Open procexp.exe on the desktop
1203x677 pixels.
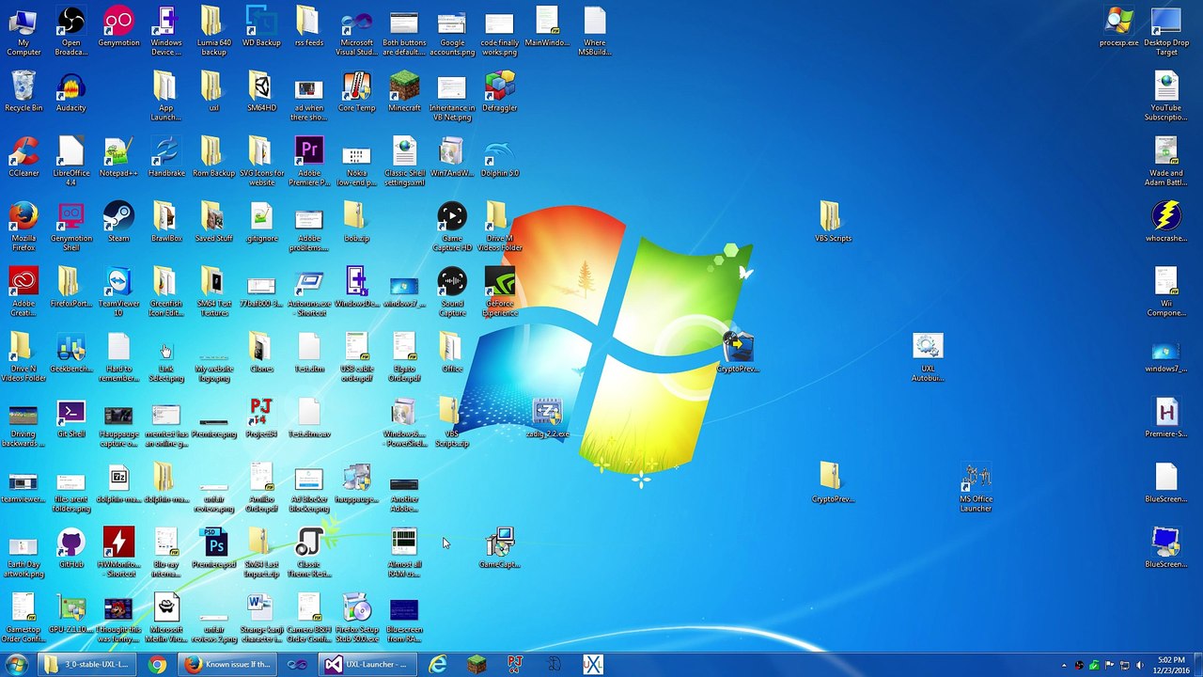tap(1118, 27)
